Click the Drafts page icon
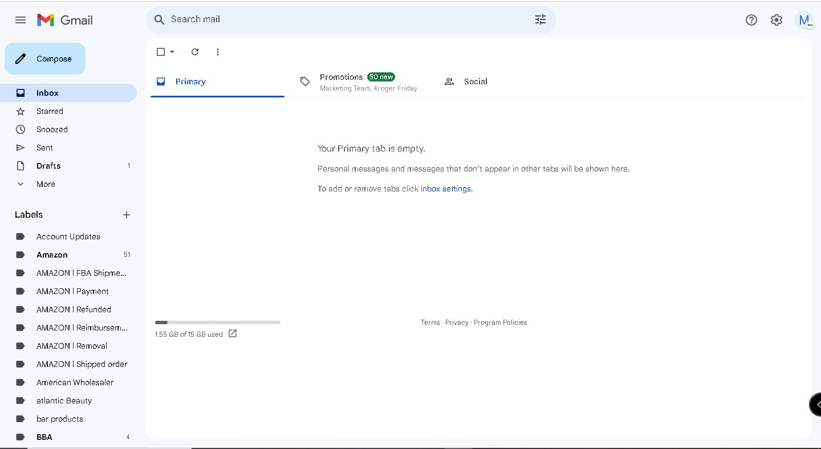Viewport: 821px width, 449px height. pyautogui.click(x=21, y=166)
